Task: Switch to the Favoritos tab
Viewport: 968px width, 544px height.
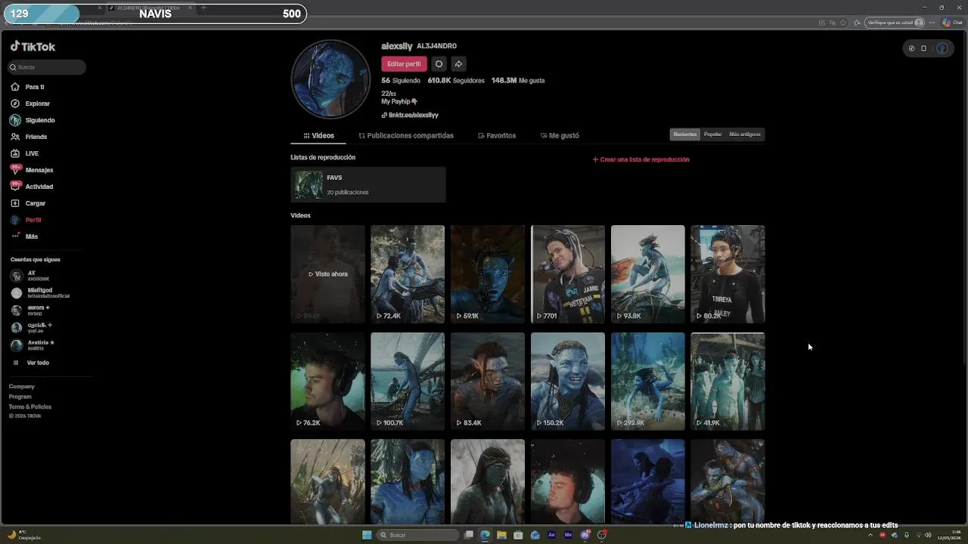Action: [497, 136]
